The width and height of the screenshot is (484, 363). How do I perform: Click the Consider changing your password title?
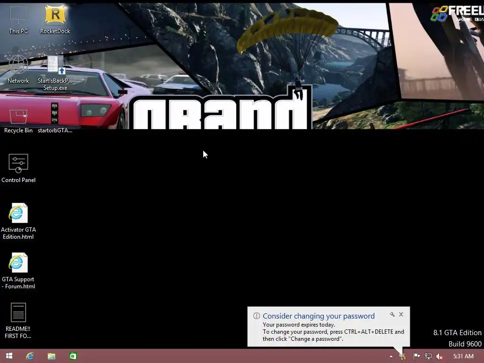[x=319, y=316]
